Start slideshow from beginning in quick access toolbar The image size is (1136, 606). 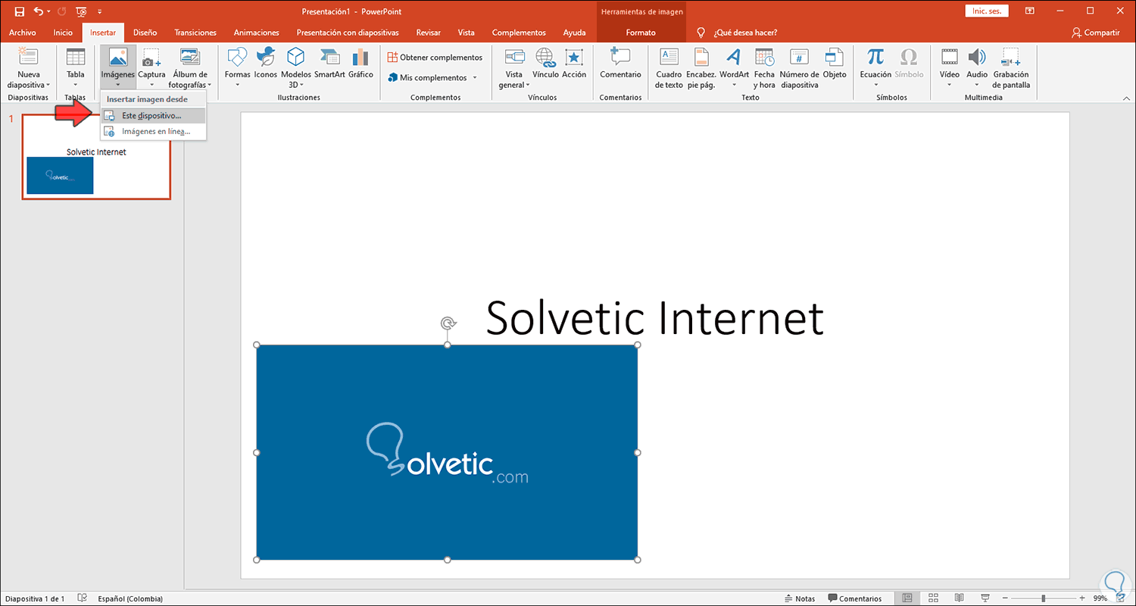pos(81,11)
